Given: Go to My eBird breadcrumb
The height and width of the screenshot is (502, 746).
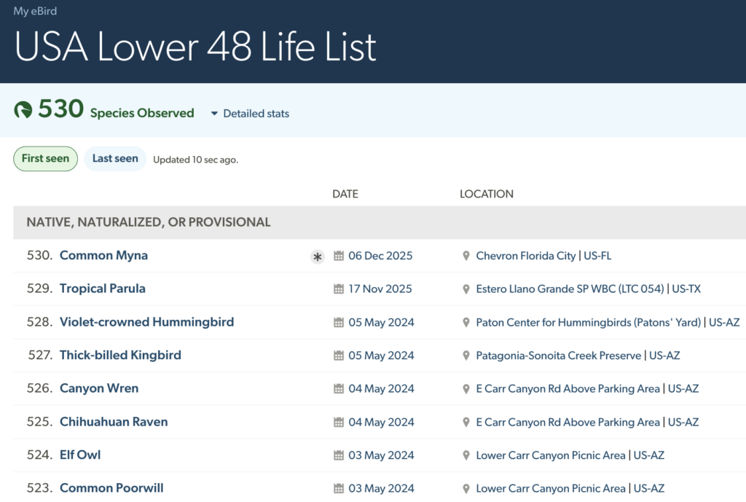Looking at the screenshot, I should click(x=35, y=11).
